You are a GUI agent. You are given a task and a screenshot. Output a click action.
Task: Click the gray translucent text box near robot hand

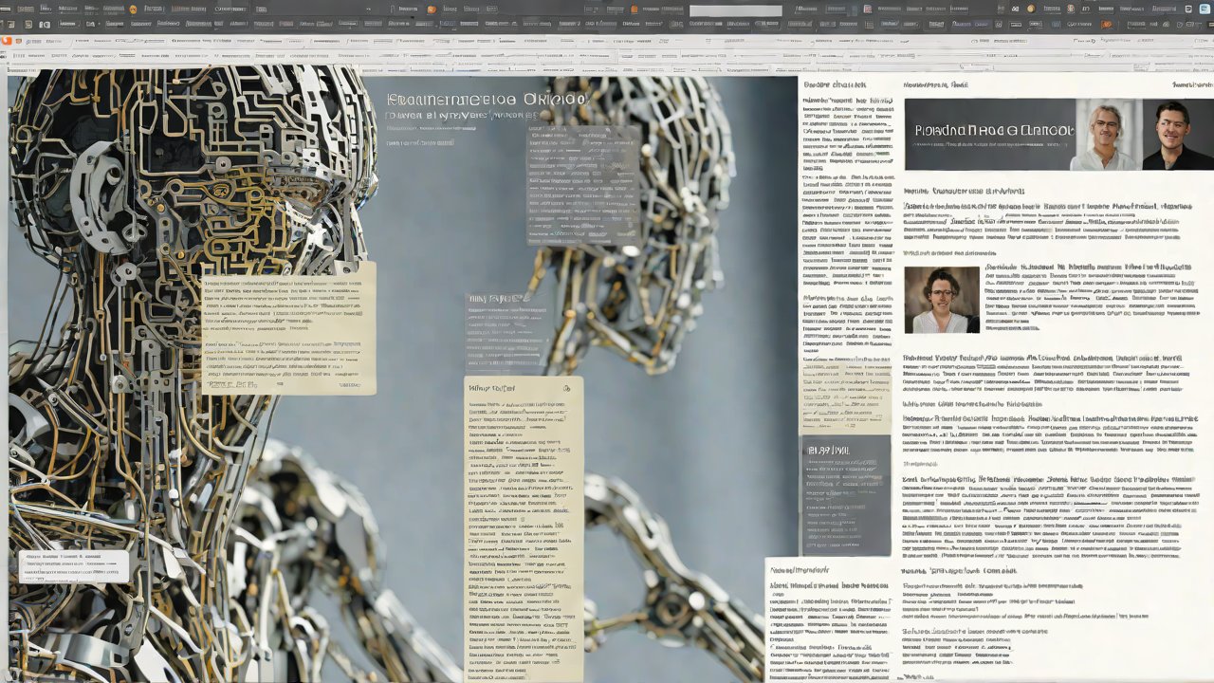click(581, 171)
